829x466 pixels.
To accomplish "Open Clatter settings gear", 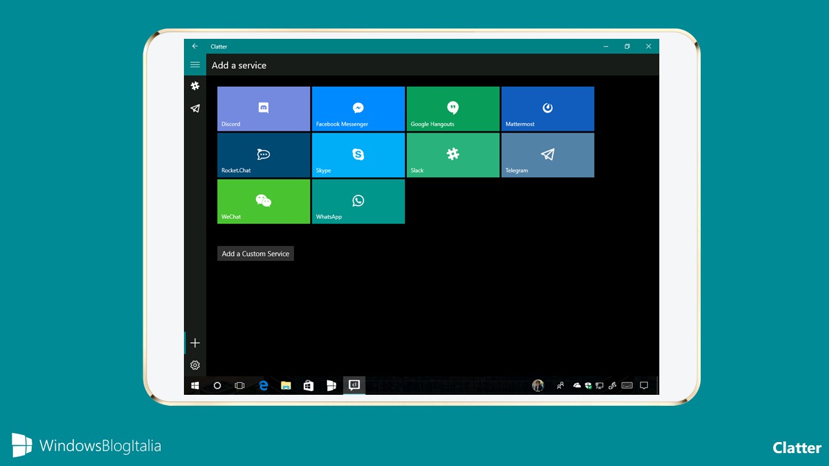I will (195, 365).
